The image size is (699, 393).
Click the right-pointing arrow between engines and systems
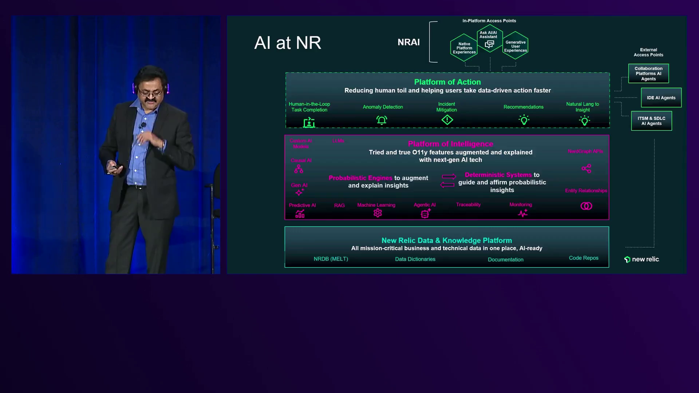click(449, 176)
